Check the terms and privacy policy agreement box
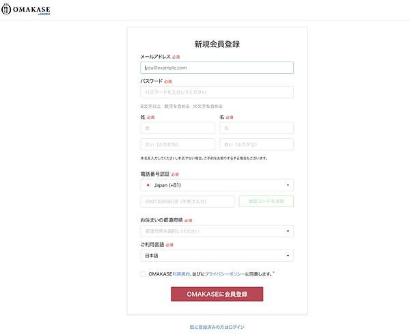 143,274
